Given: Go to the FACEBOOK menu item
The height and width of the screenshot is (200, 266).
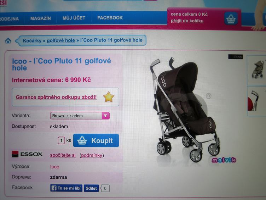Looking at the screenshot, I should (x=110, y=18).
